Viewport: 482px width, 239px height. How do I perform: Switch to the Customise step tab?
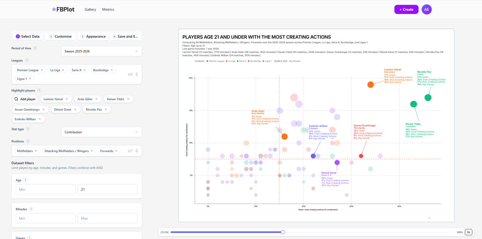60,36
